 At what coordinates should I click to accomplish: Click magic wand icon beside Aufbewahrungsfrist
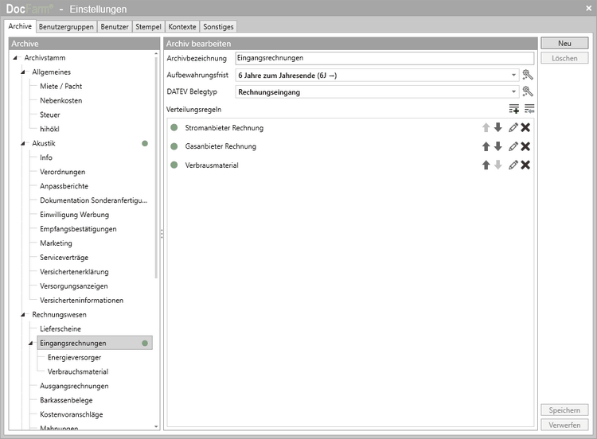527,75
